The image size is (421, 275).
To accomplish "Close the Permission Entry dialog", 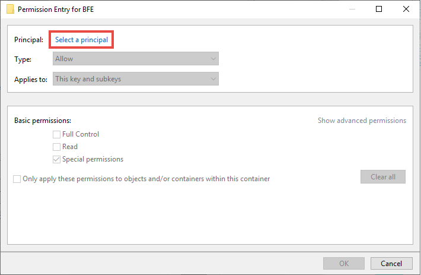I will point(406,9).
